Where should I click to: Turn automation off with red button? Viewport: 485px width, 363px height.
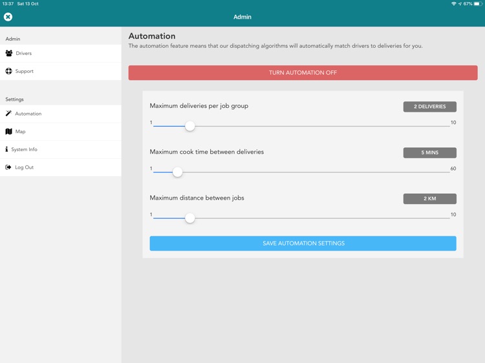tap(303, 72)
